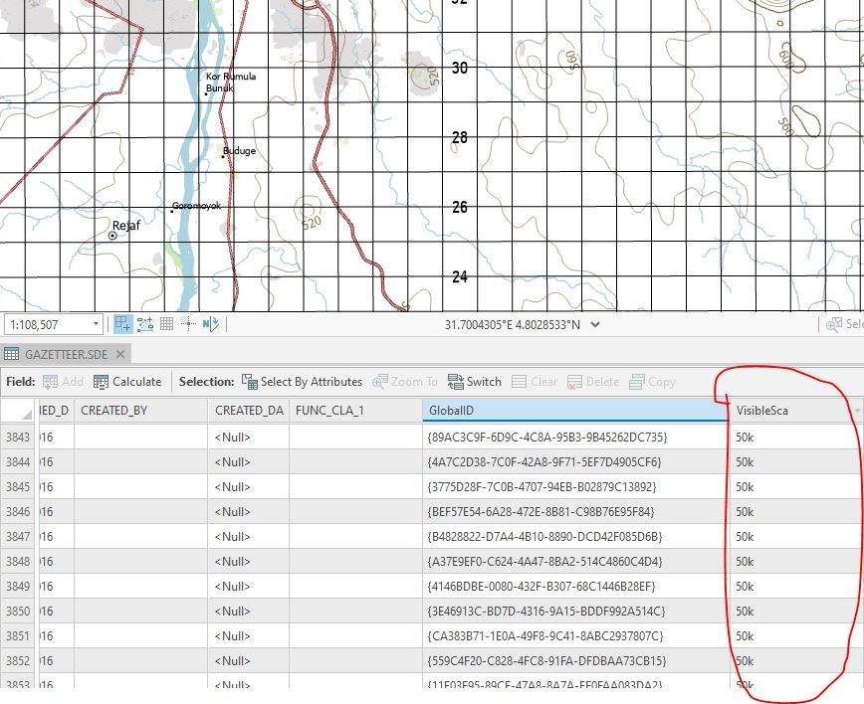Click the Infer Constraints icon below the map

click(x=145, y=324)
